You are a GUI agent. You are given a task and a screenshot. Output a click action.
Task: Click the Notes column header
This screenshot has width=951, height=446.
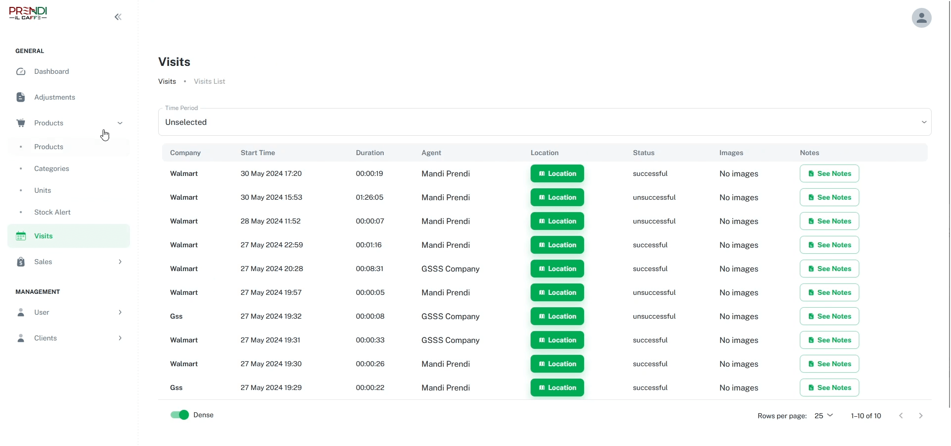pyautogui.click(x=809, y=153)
